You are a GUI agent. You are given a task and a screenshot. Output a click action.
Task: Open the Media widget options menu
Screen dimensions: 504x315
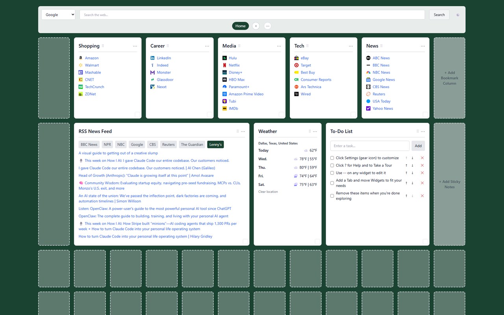tap(279, 46)
